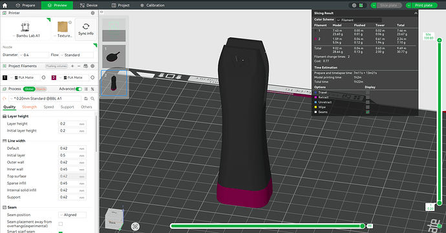Image resolution: width=446 pixels, height=233 pixels.
Task: Toggle Travel display checkbox
Action: click(368, 93)
